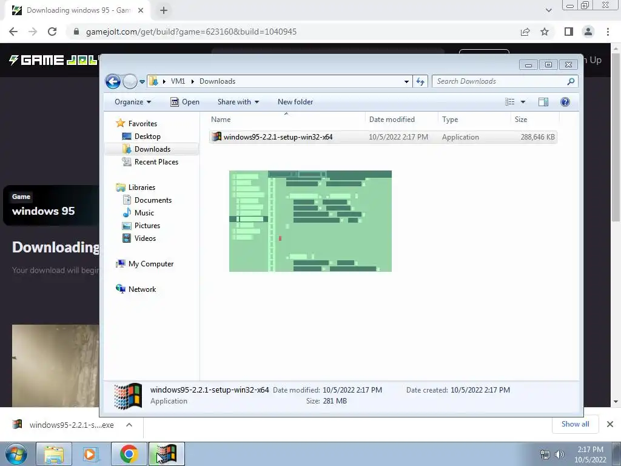Select the windows95-2.2.1-setup-win32-x64 file

point(383,137)
